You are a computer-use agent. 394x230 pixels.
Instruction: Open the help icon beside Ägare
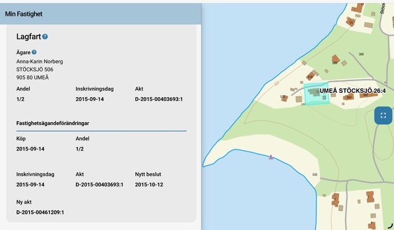click(x=34, y=52)
